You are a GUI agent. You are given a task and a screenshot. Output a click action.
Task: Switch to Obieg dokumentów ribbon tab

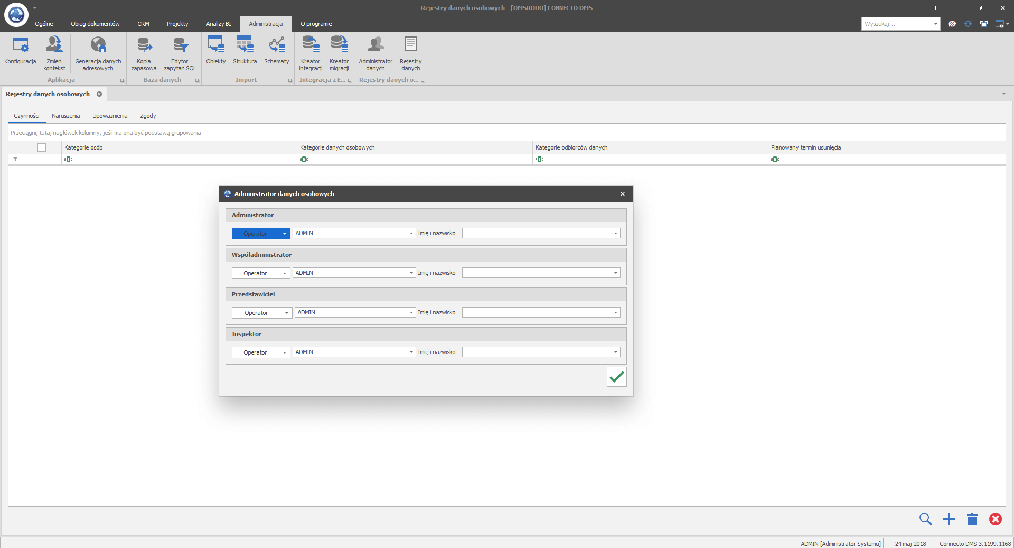point(95,24)
